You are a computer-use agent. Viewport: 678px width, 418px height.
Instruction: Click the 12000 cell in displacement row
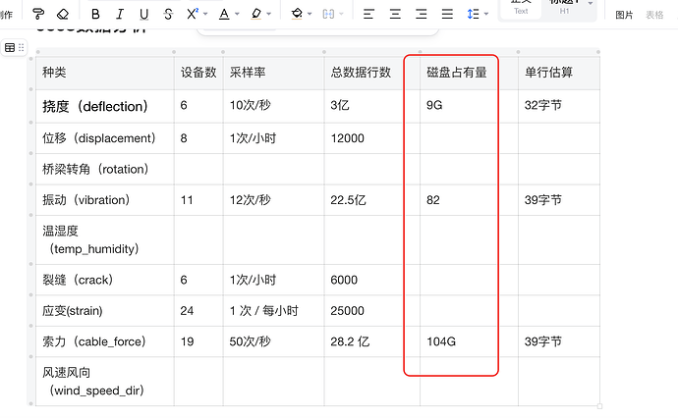tap(371, 138)
